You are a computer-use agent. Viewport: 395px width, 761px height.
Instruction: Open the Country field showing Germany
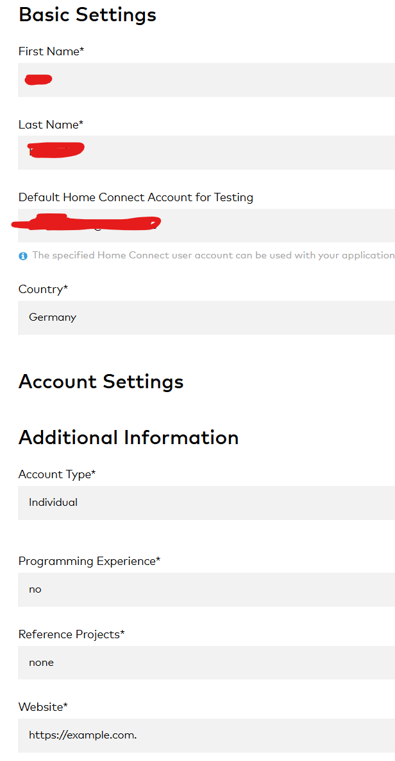tap(206, 318)
